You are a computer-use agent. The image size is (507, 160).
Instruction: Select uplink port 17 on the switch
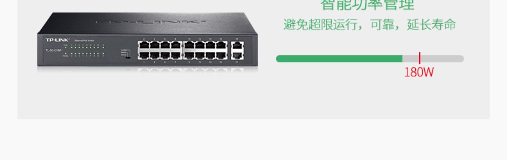[238, 56]
